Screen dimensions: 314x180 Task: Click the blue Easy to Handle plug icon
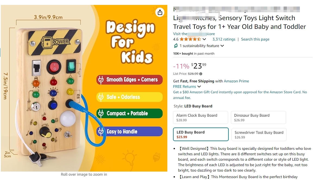pyautogui.click(x=101, y=132)
